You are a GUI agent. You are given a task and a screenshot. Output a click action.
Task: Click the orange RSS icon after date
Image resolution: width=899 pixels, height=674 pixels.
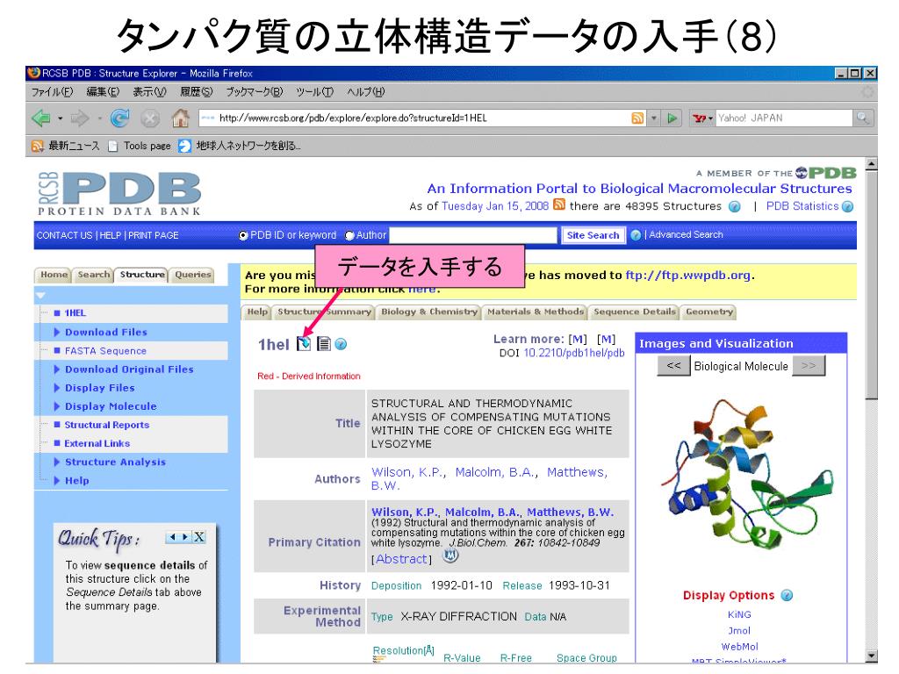click(559, 204)
